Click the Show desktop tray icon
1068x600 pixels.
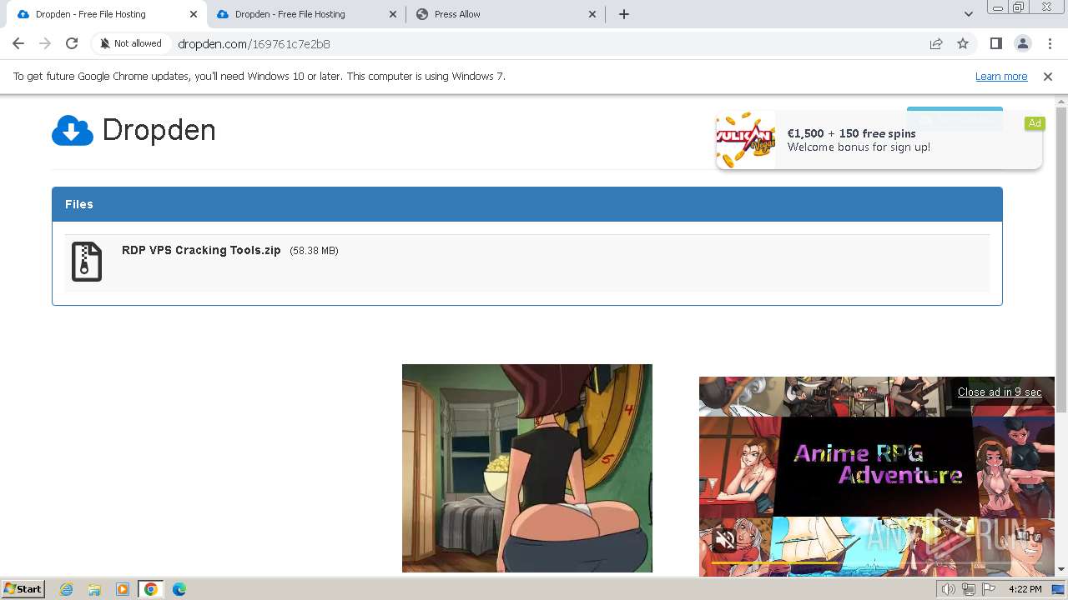click(x=1059, y=589)
